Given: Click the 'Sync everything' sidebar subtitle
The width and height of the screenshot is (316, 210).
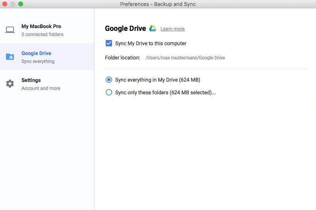Looking at the screenshot, I should [x=38, y=61].
